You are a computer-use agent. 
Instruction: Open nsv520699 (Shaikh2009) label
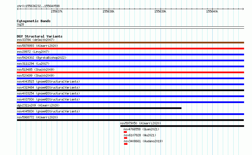[x=36, y=76]
